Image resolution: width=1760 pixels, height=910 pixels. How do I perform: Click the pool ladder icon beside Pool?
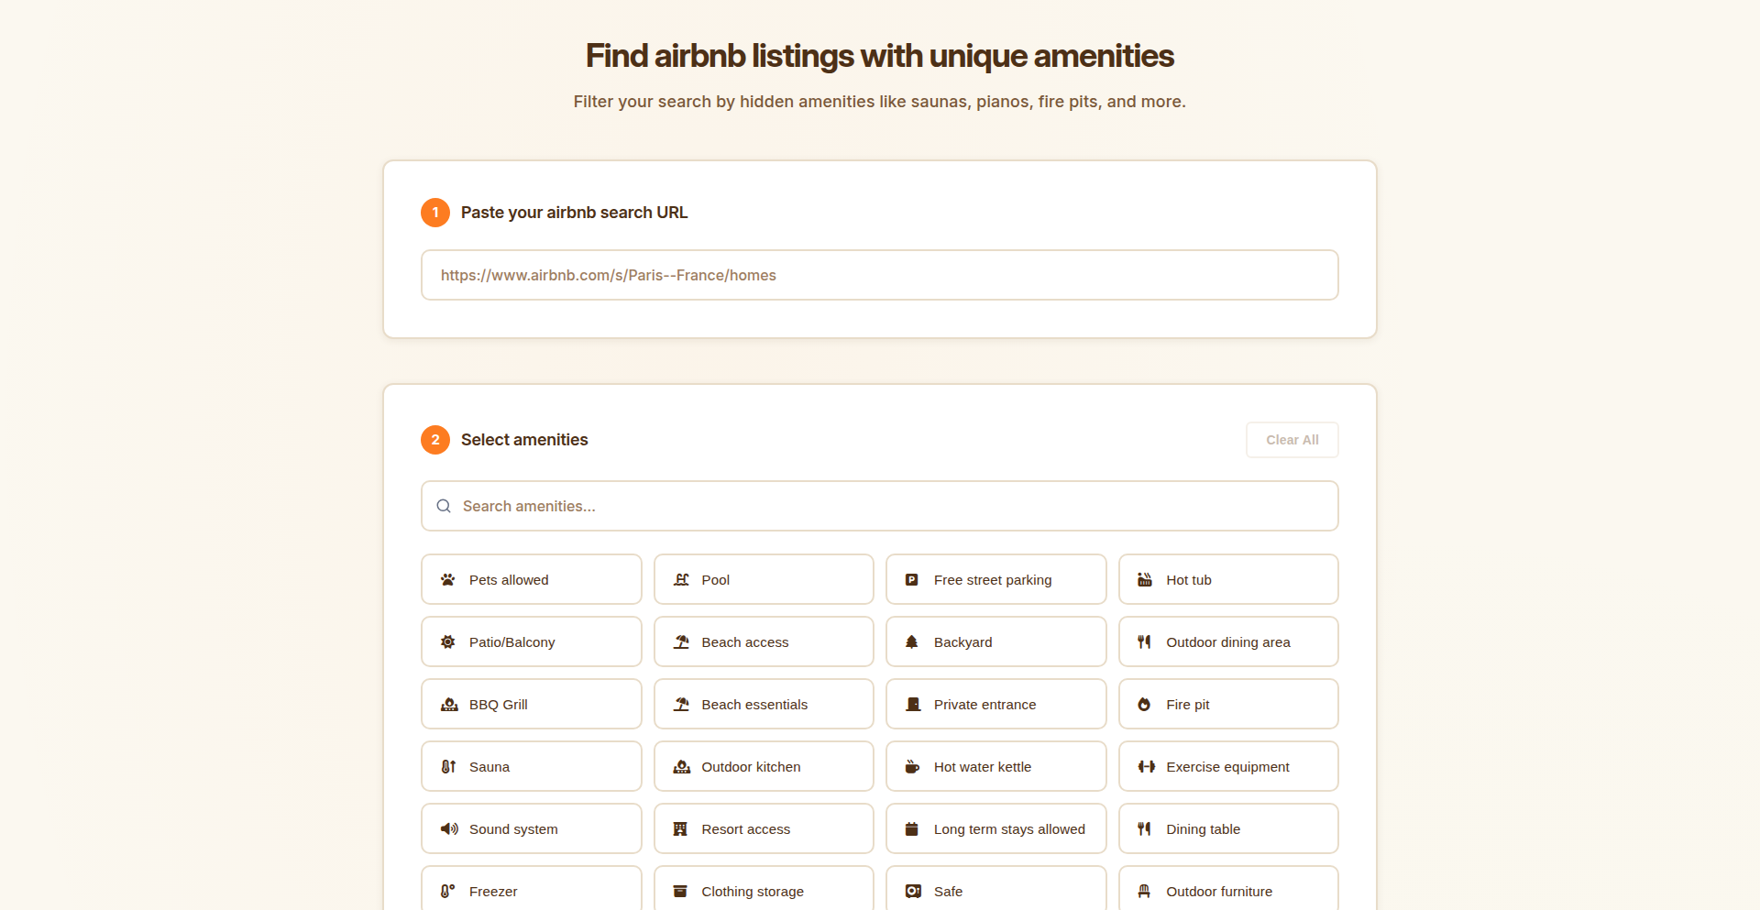(x=680, y=579)
